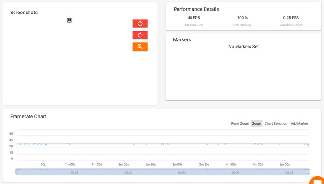The height and width of the screenshot is (184, 324).
Task: Click the broken screenshot image placeholder
Action: 69,20
